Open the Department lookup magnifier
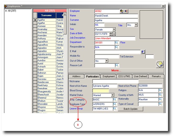The width and height of the screenshot is (174, 137). click(117, 43)
